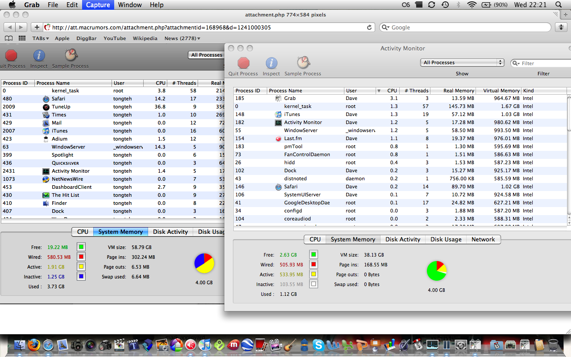
Task: Open Safari from the Dock
Action: pos(48,345)
